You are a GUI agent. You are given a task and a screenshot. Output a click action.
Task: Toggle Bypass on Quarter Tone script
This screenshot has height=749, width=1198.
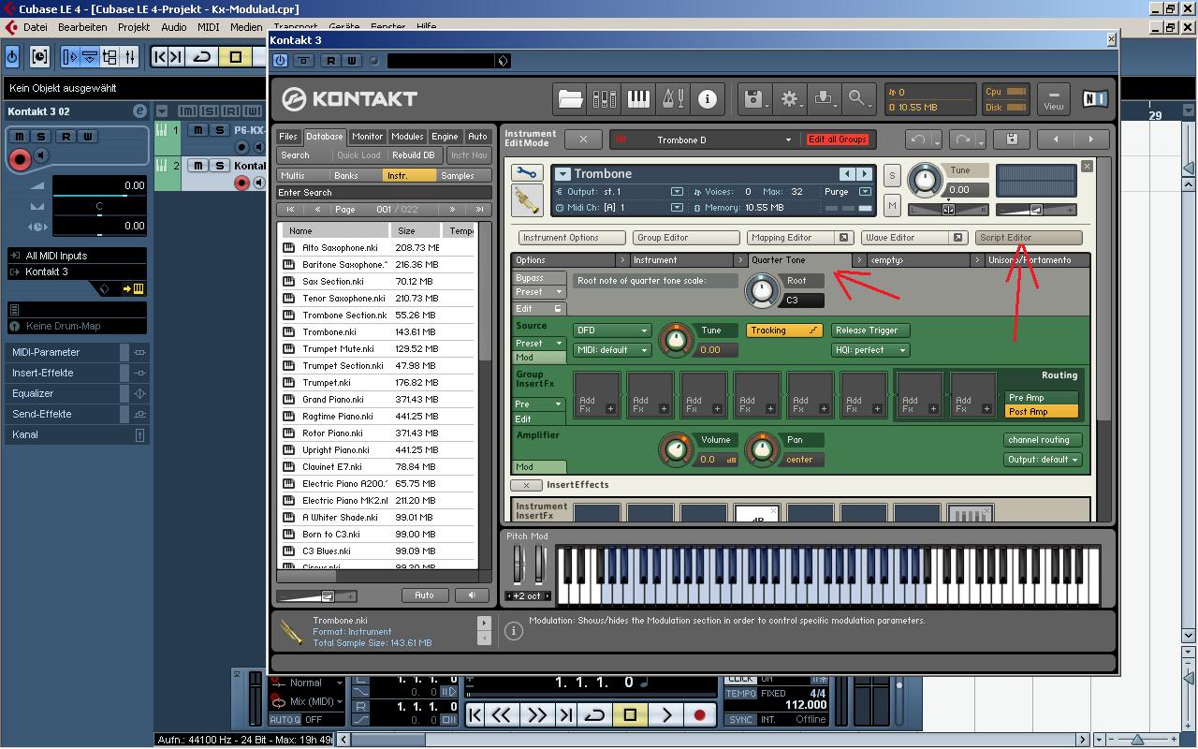click(539, 278)
